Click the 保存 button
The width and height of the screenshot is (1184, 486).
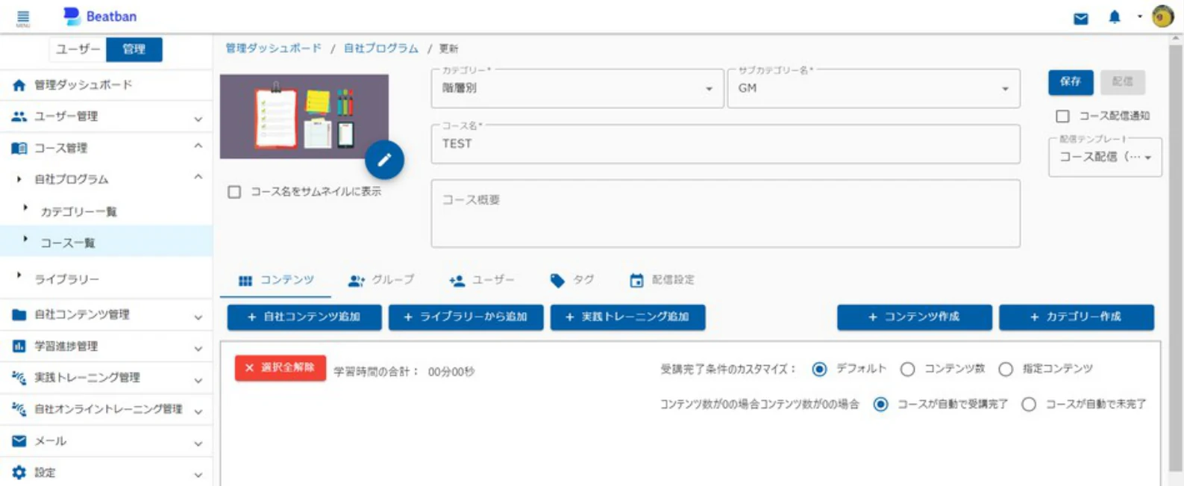(1071, 82)
